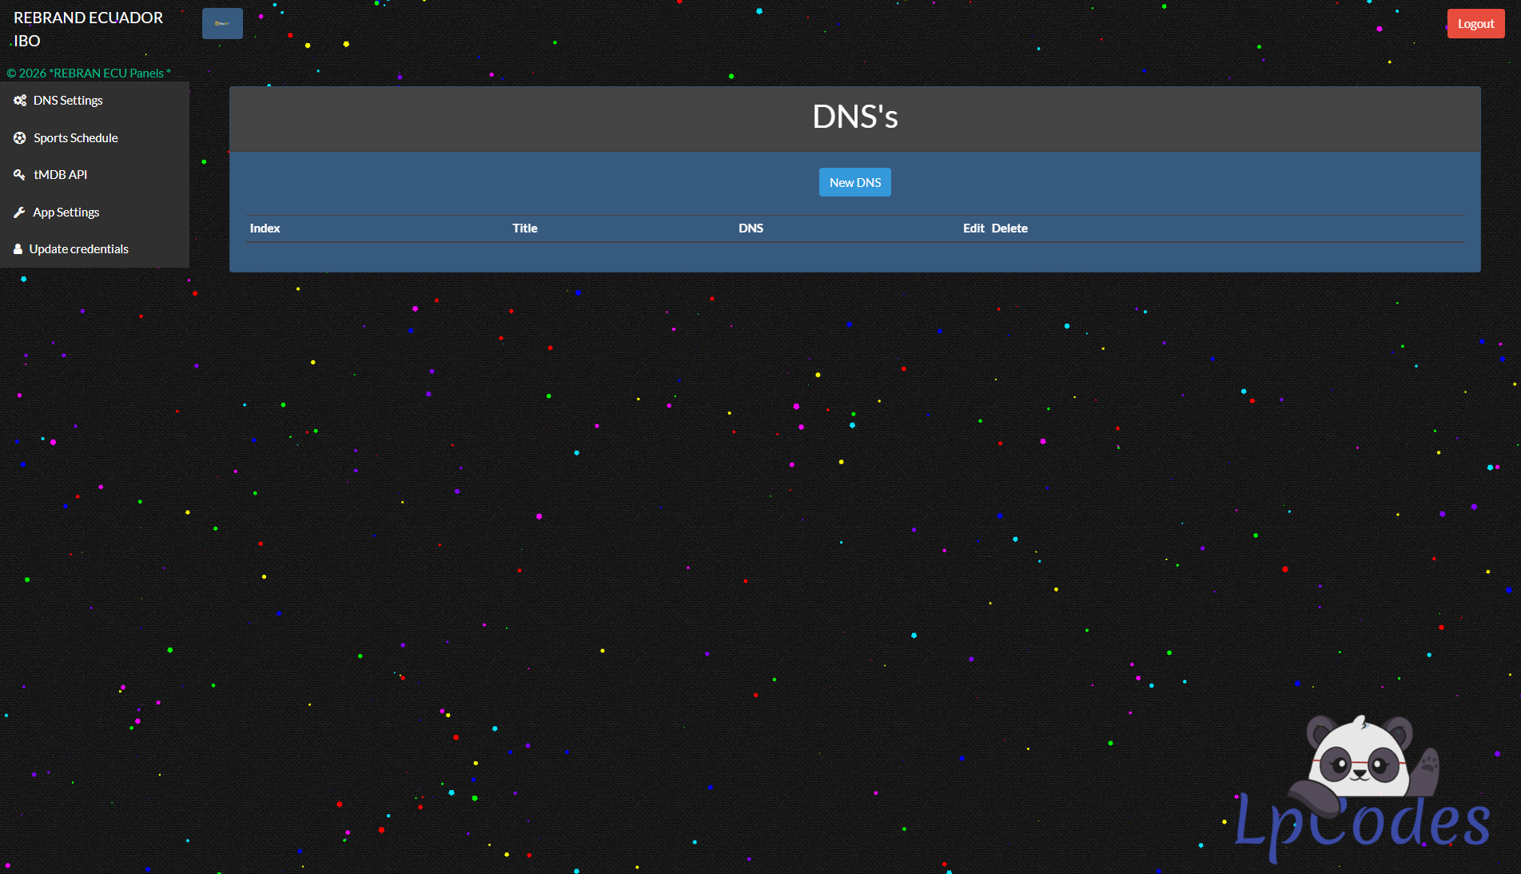The height and width of the screenshot is (874, 1521).
Task: Click the New DNS button
Action: click(x=854, y=182)
